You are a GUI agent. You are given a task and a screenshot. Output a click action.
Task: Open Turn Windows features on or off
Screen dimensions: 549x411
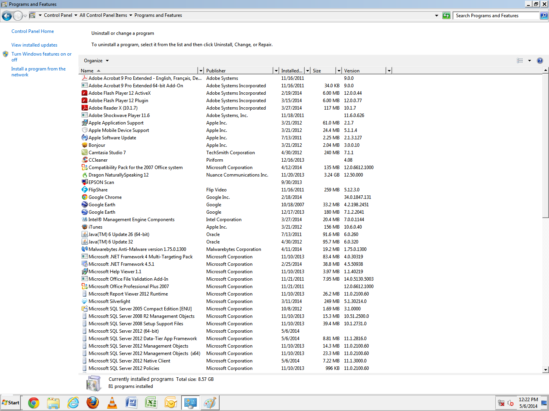(x=41, y=57)
